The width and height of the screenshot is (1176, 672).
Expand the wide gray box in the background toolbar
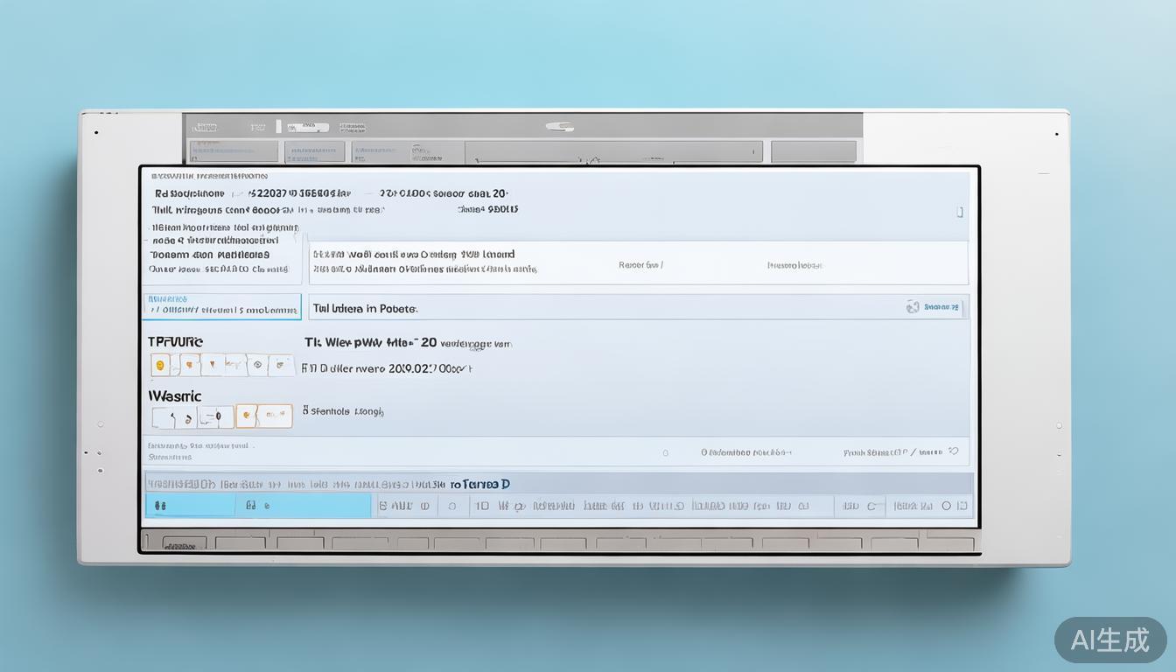612,151
